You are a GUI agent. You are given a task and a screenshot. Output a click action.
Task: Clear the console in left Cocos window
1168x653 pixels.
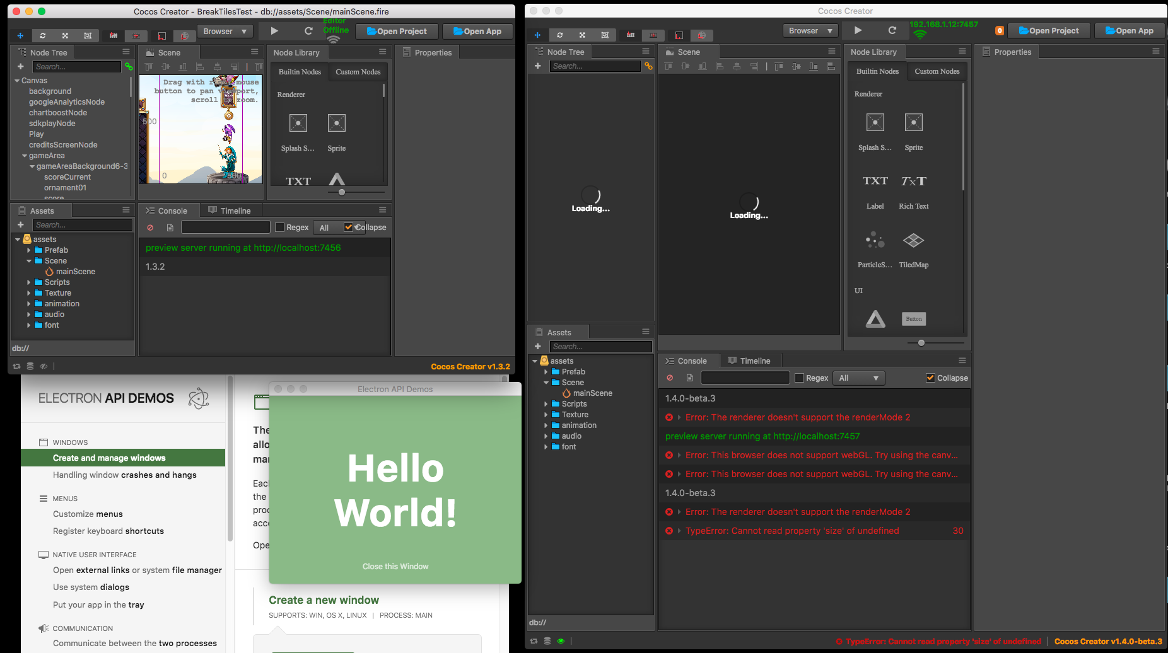[x=150, y=228]
